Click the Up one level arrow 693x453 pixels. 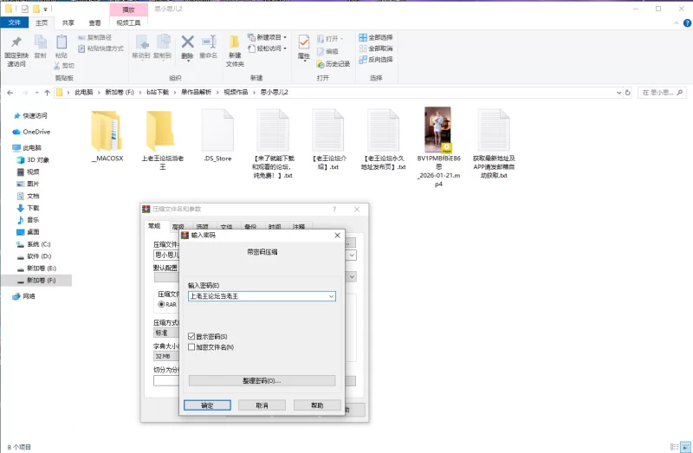pyautogui.click(x=47, y=93)
